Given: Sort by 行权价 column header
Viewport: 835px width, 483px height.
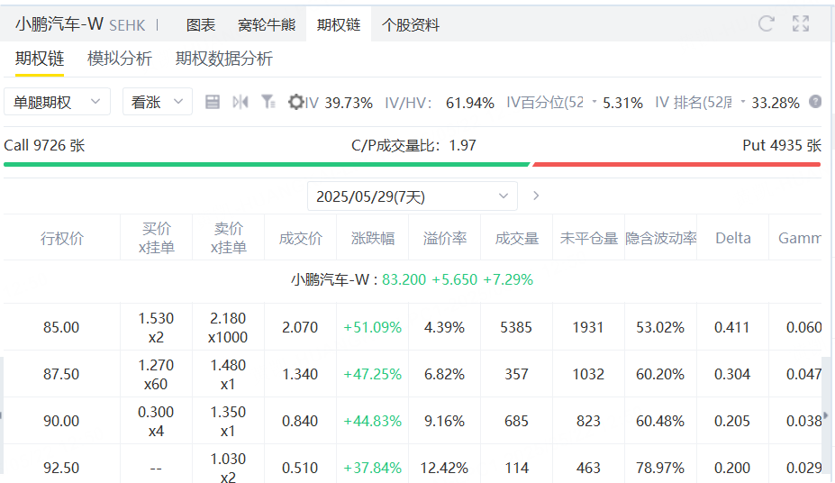Looking at the screenshot, I should point(62,238).
